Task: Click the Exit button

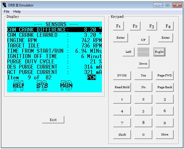Action: pos(53,120)
